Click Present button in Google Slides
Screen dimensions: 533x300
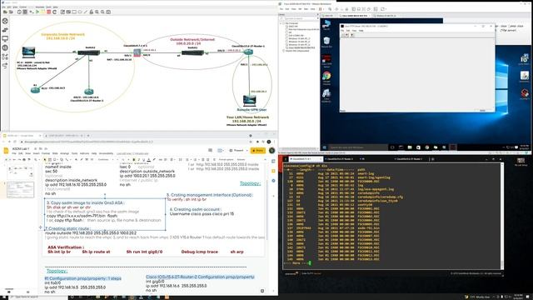[237, 150]
